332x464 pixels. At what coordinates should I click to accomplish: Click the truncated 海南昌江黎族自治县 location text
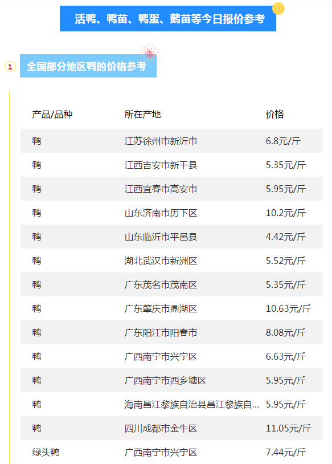click(x=191, y=405)
